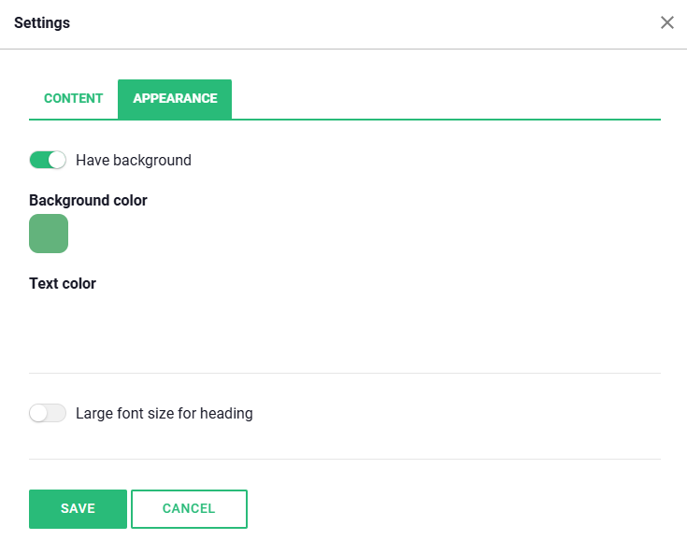The image size is (687, 554).
Task: Click the green track of Have background switch
Action: click(x=38, y=160)
